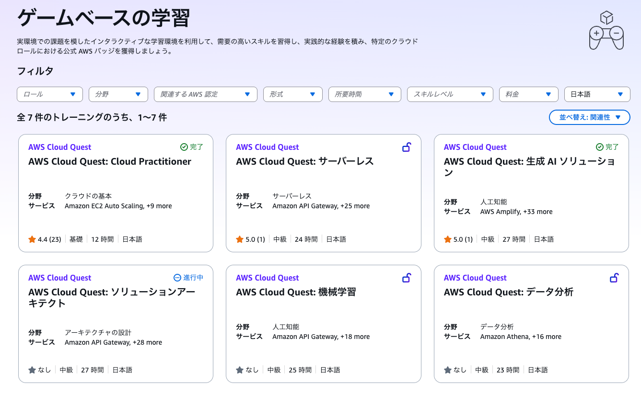Image resolution: width=641 pixels, height=394 pixels.
Task: Click AWS Cloud Quest label on サーバーレス card
Action: (x=268, y=147)
